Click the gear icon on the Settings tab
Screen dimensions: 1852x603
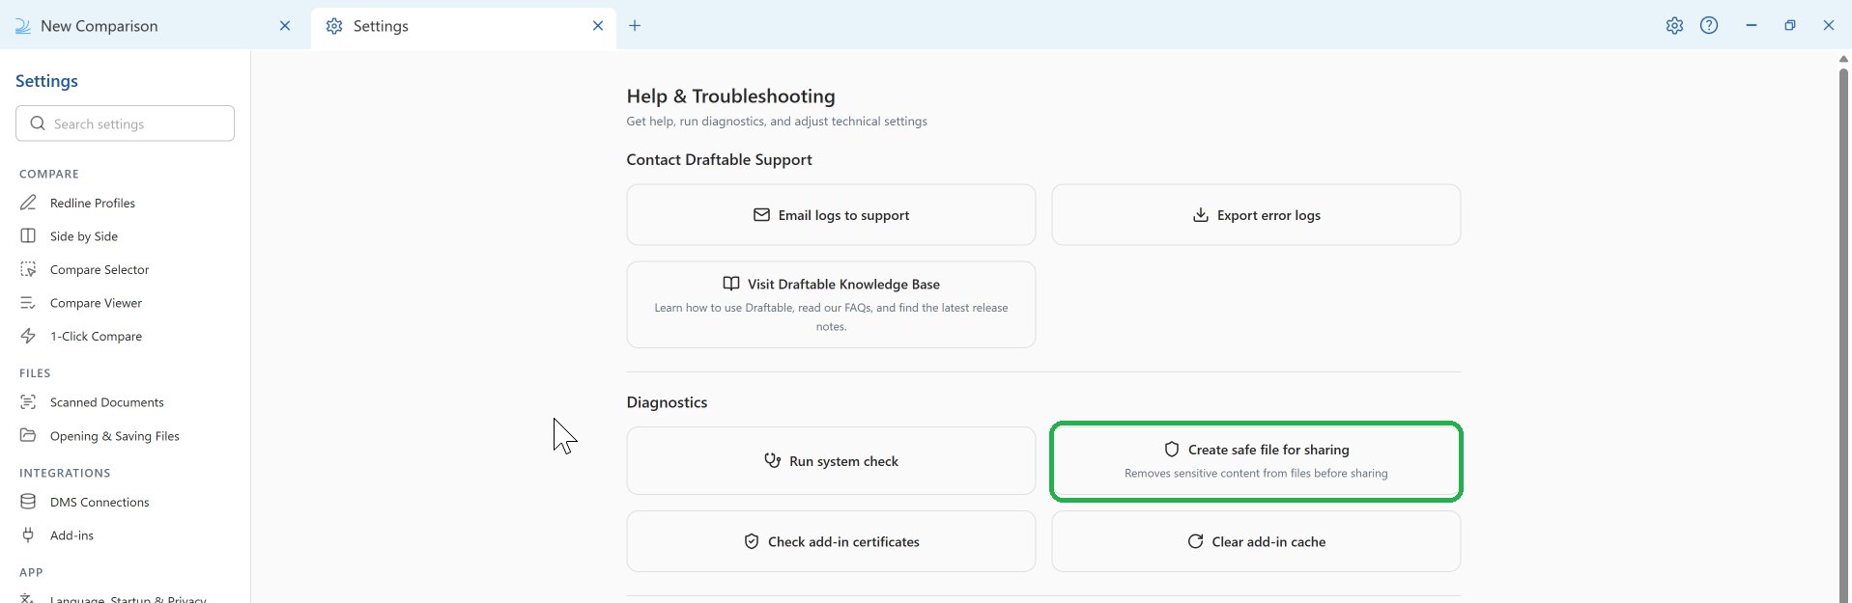(x=334, y=26)
